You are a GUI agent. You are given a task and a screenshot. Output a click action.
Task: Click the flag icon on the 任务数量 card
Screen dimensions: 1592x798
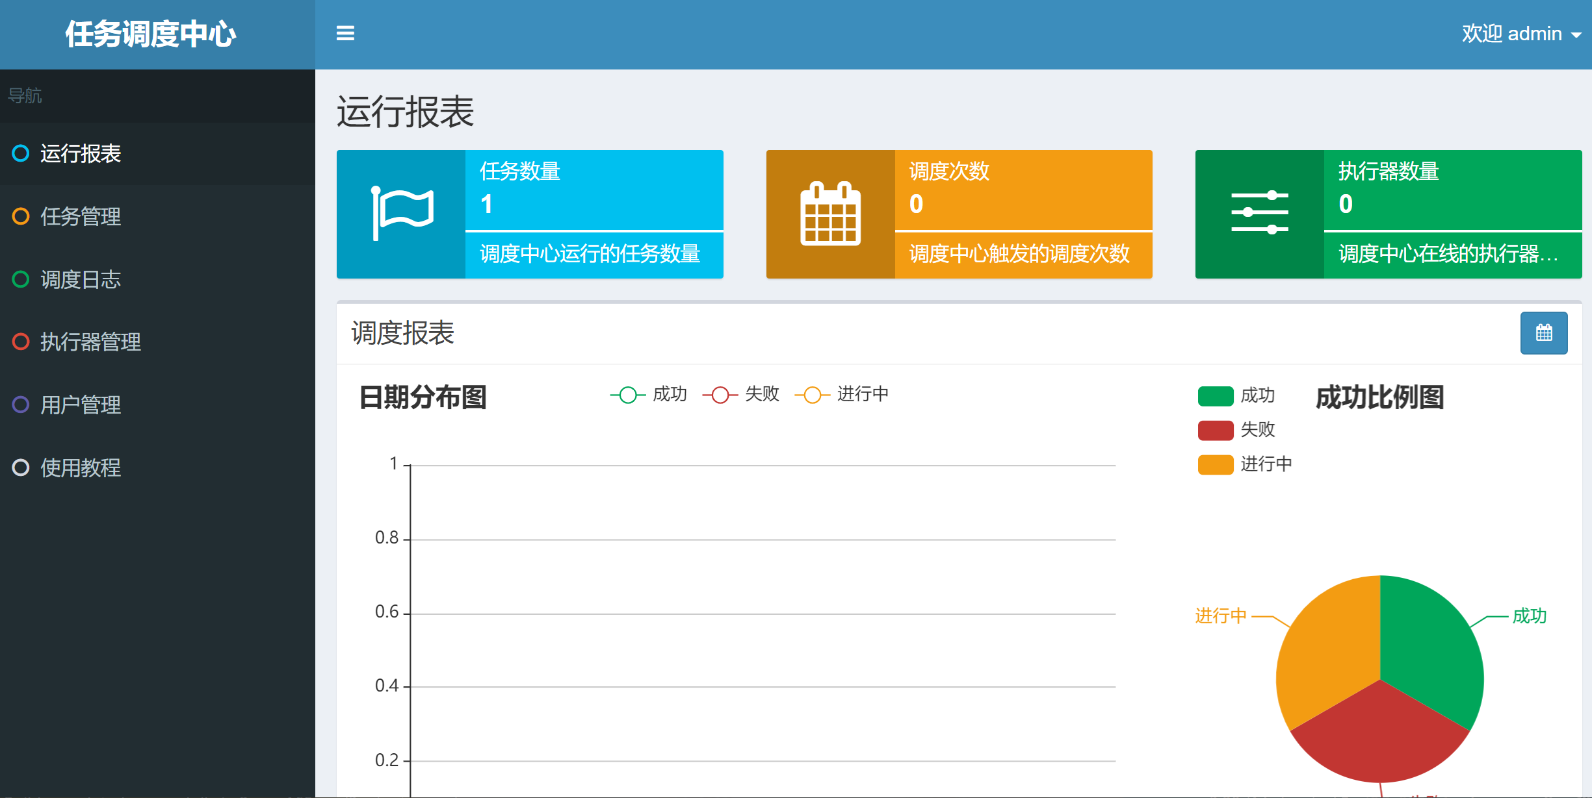click(402, 214)
